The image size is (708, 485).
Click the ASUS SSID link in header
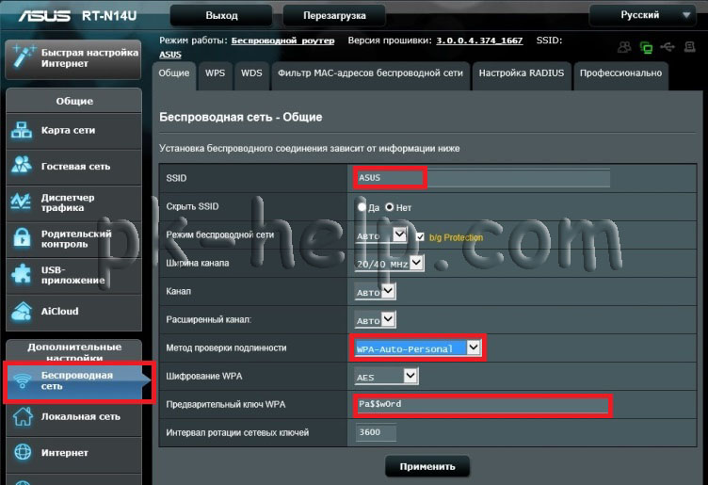(170, 55)
